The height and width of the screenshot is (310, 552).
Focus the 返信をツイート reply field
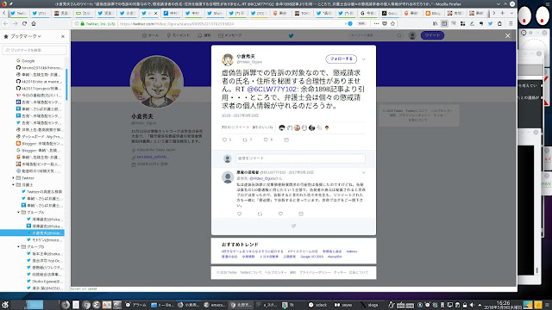300,158
